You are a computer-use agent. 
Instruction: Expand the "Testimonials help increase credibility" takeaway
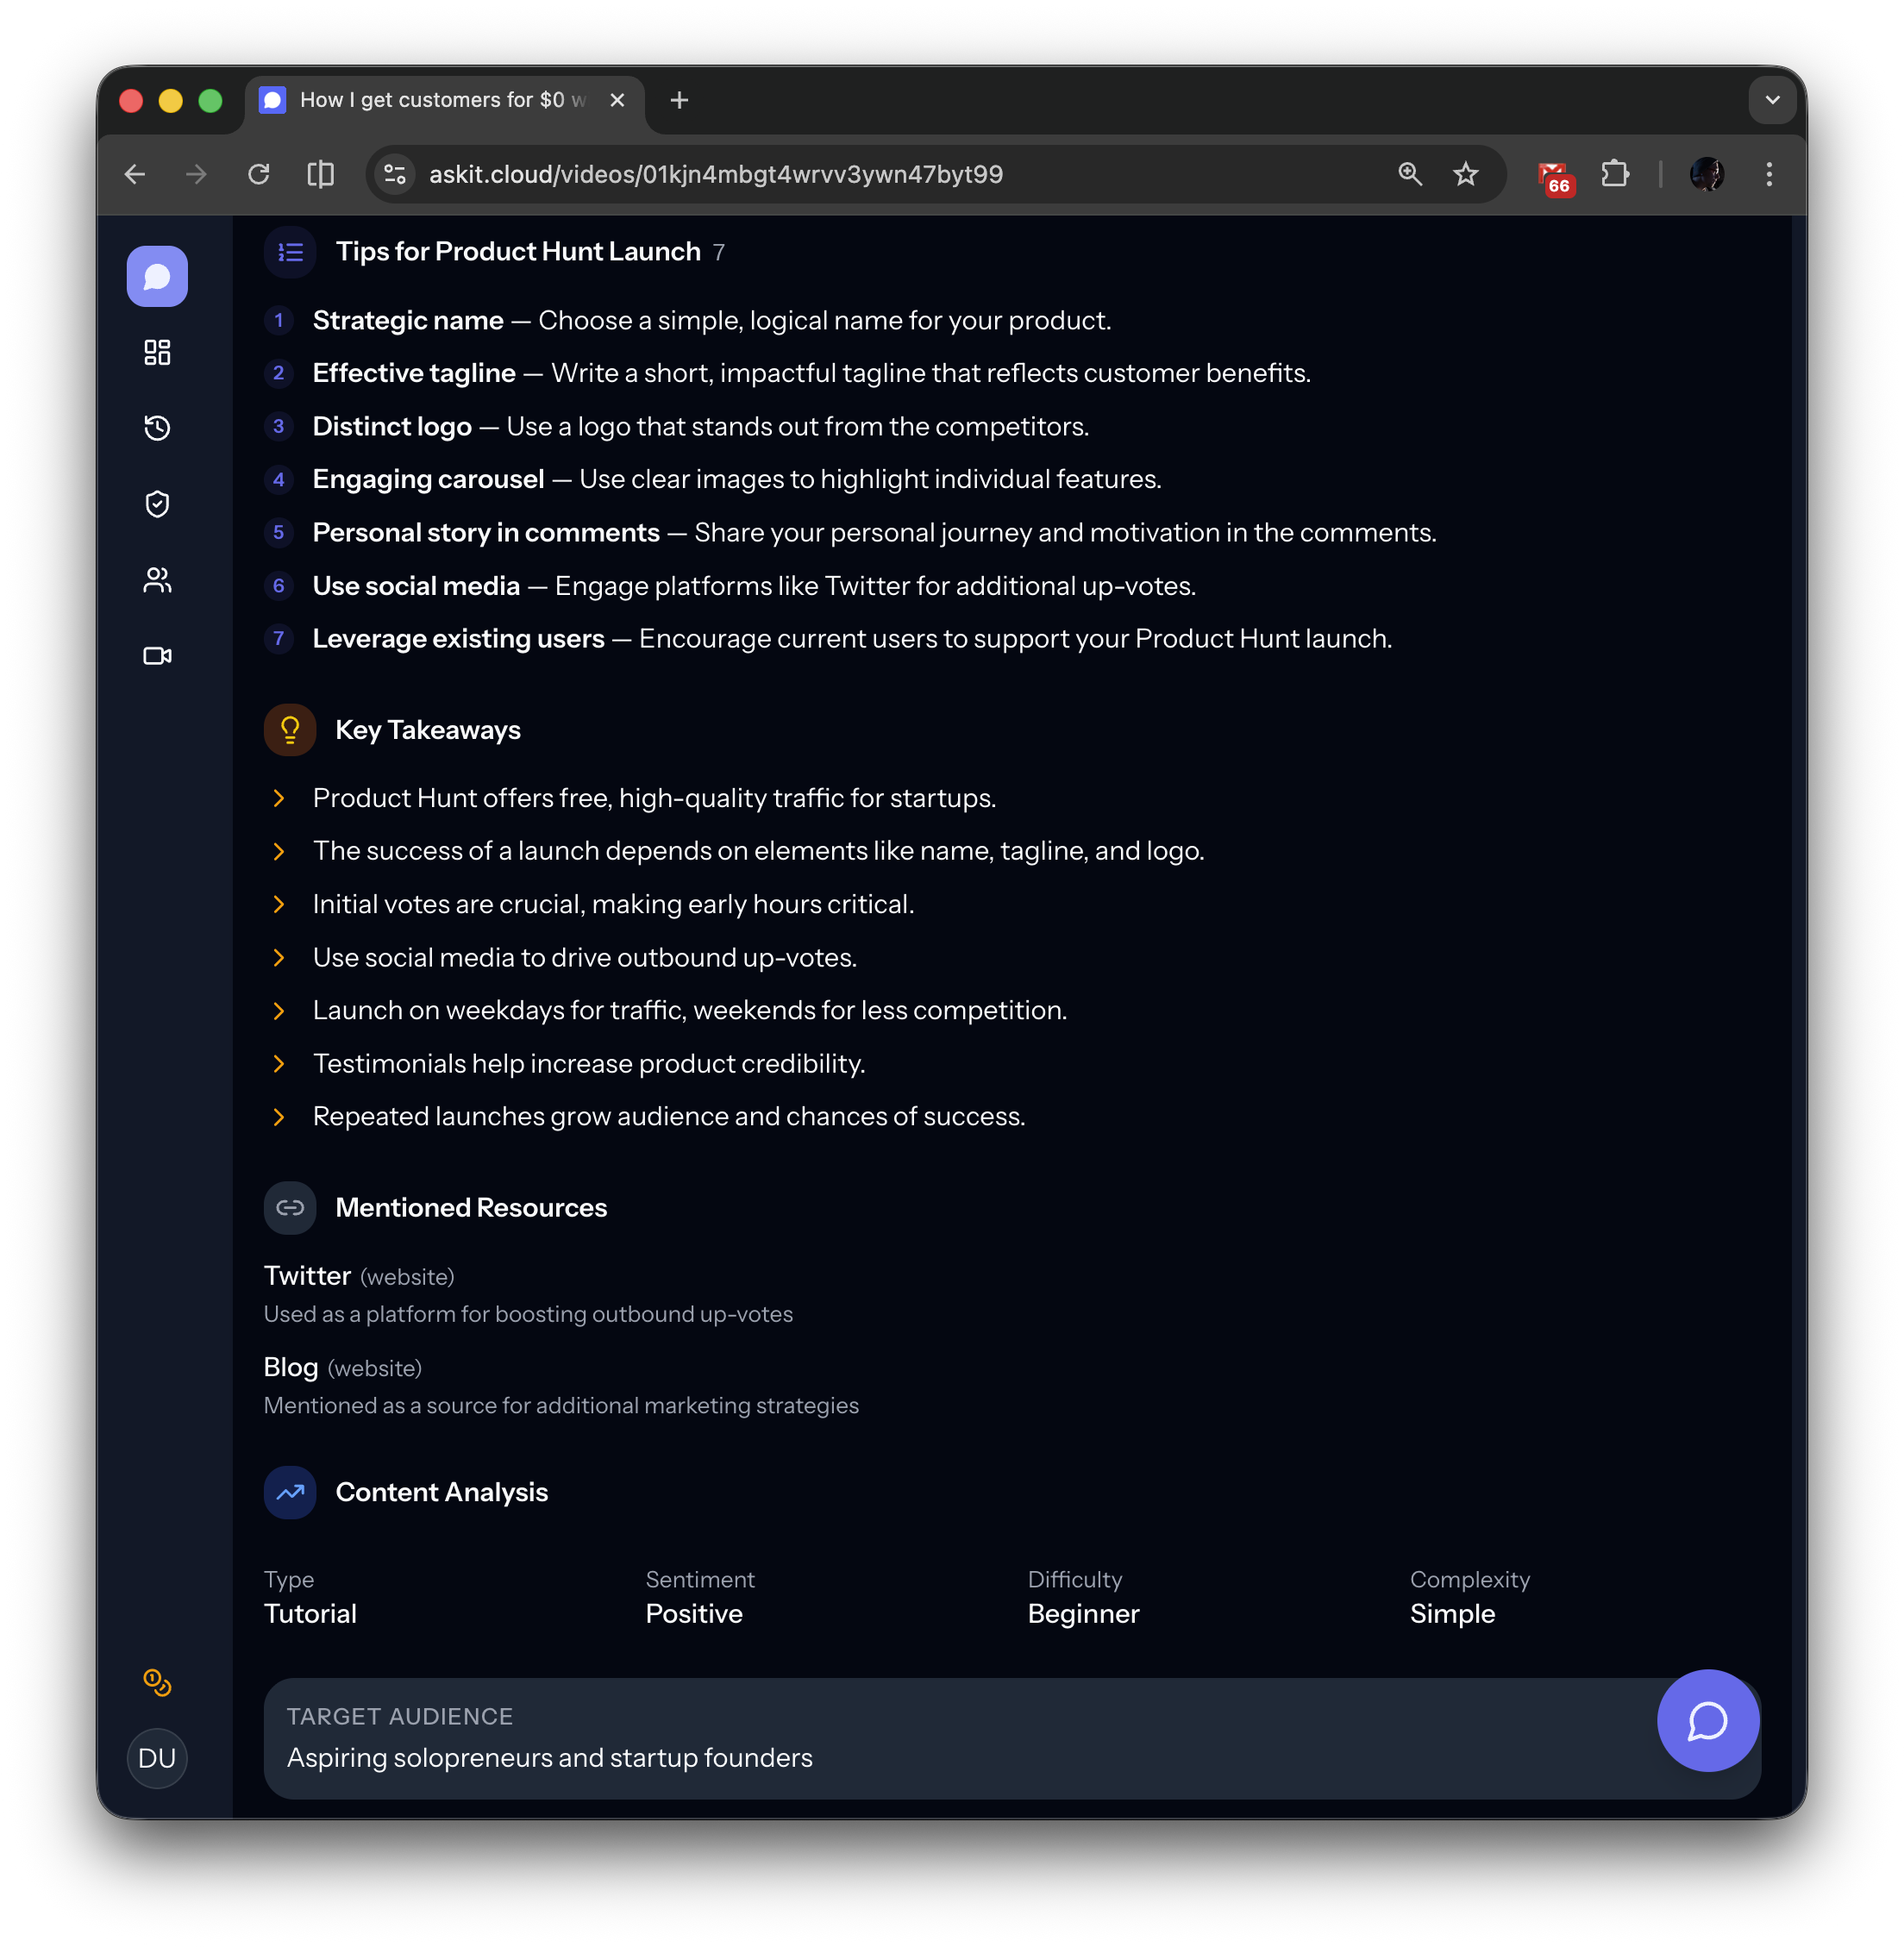pyautogui.click(x=279, y=1063)
